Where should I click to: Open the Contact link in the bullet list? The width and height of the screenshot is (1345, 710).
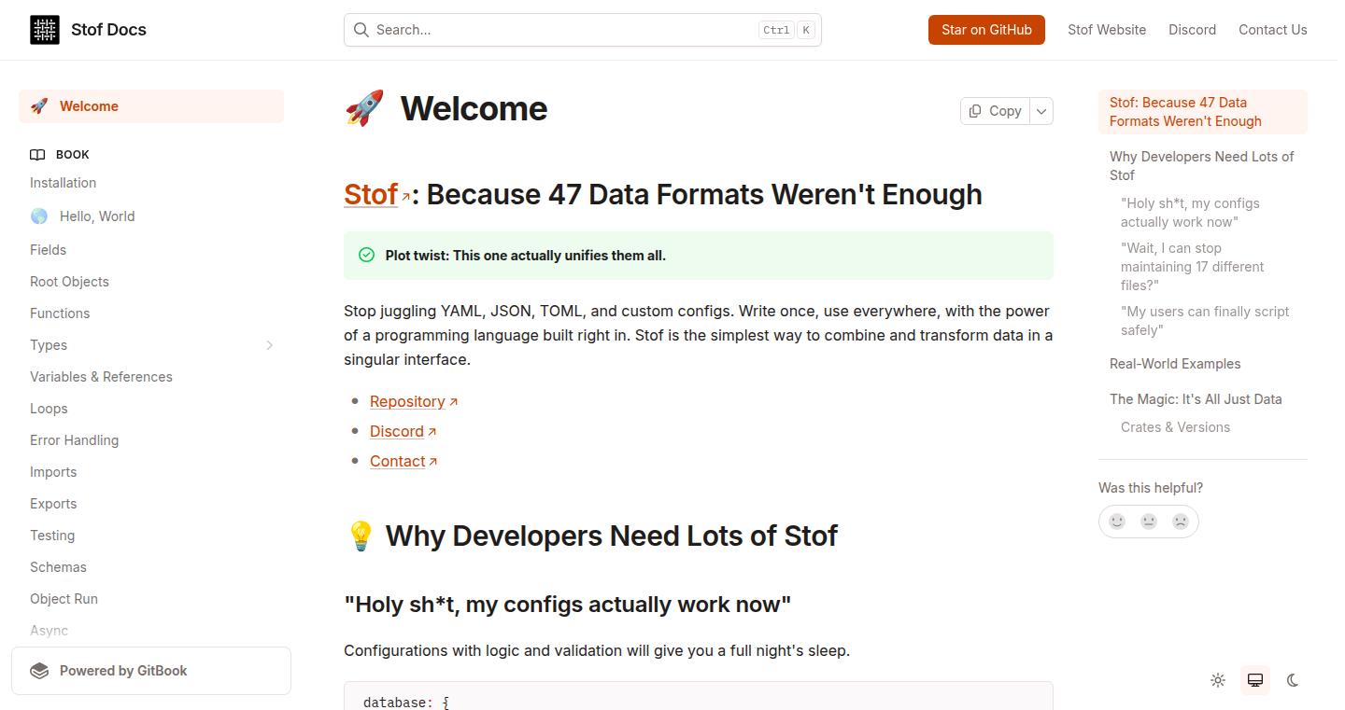click(x=403, y=461)
